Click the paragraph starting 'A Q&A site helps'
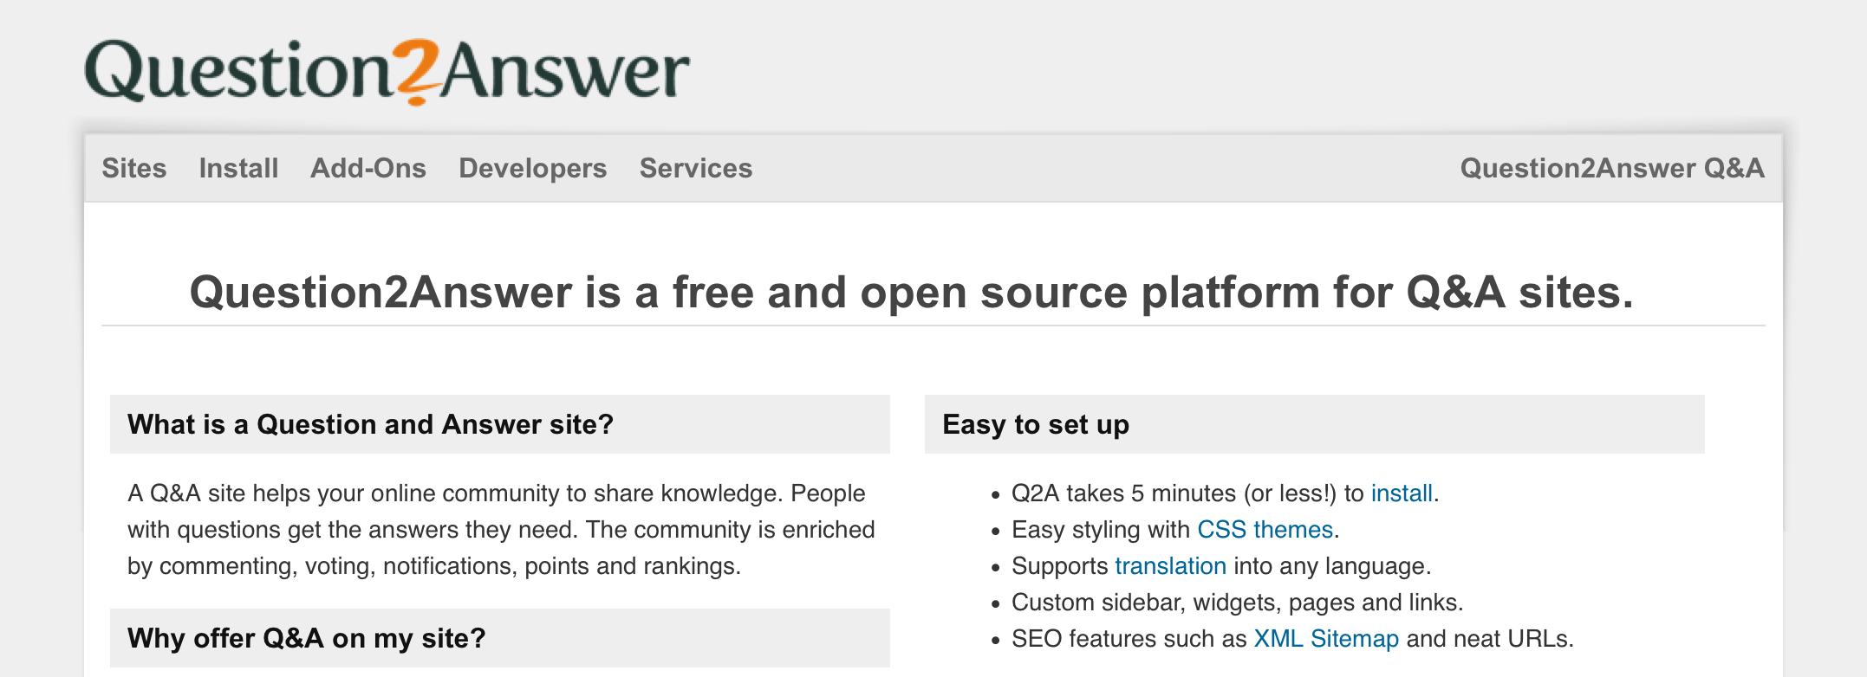The height and width of the screenshot is (677, 1867). pyautogui.click(x=501, y=530)
